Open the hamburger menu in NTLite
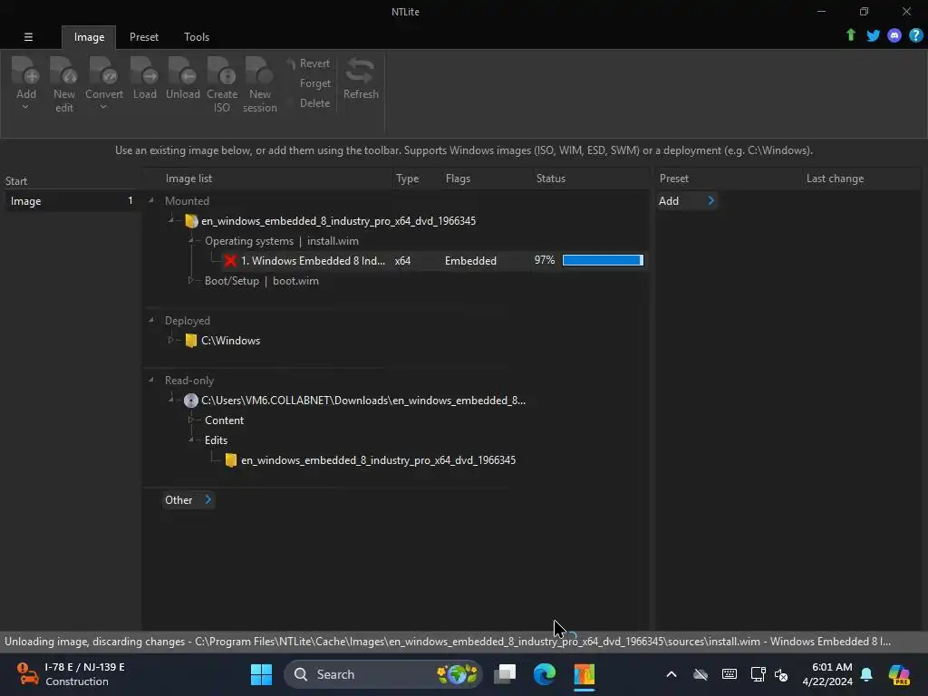The width and height of the screenshot is (928, 696). pos(28,36)
